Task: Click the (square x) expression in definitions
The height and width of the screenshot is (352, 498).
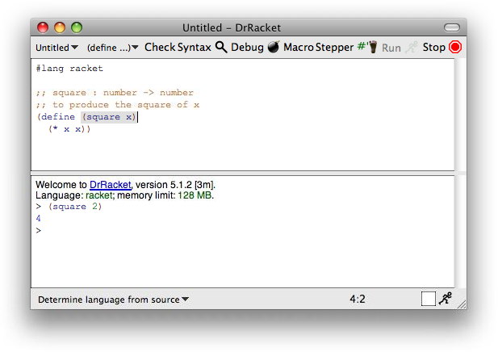Action: pyautogui.click(x=110, y=117)
